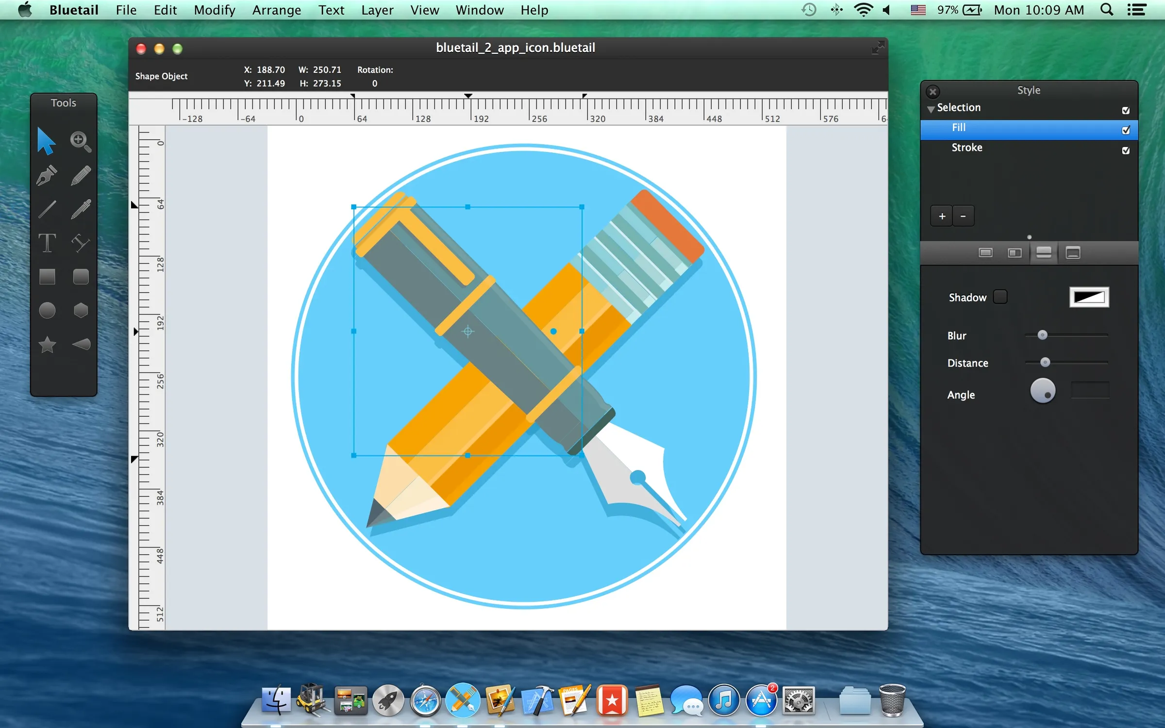
Task: Add a new style with the plus button
Action: 941,215
